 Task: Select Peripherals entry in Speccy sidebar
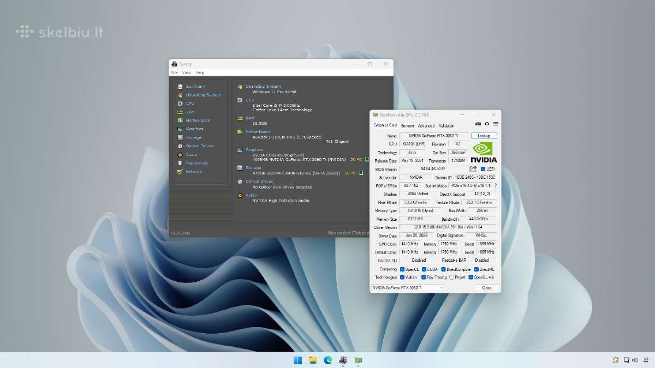196,163
